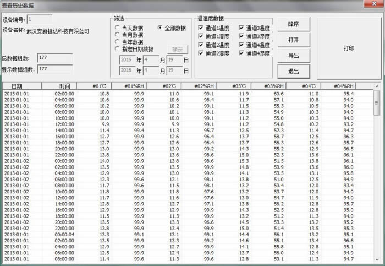Pick the 指定日期数据 radio option
The height and width of the screenshot is (266, 385).
[117, 49]
